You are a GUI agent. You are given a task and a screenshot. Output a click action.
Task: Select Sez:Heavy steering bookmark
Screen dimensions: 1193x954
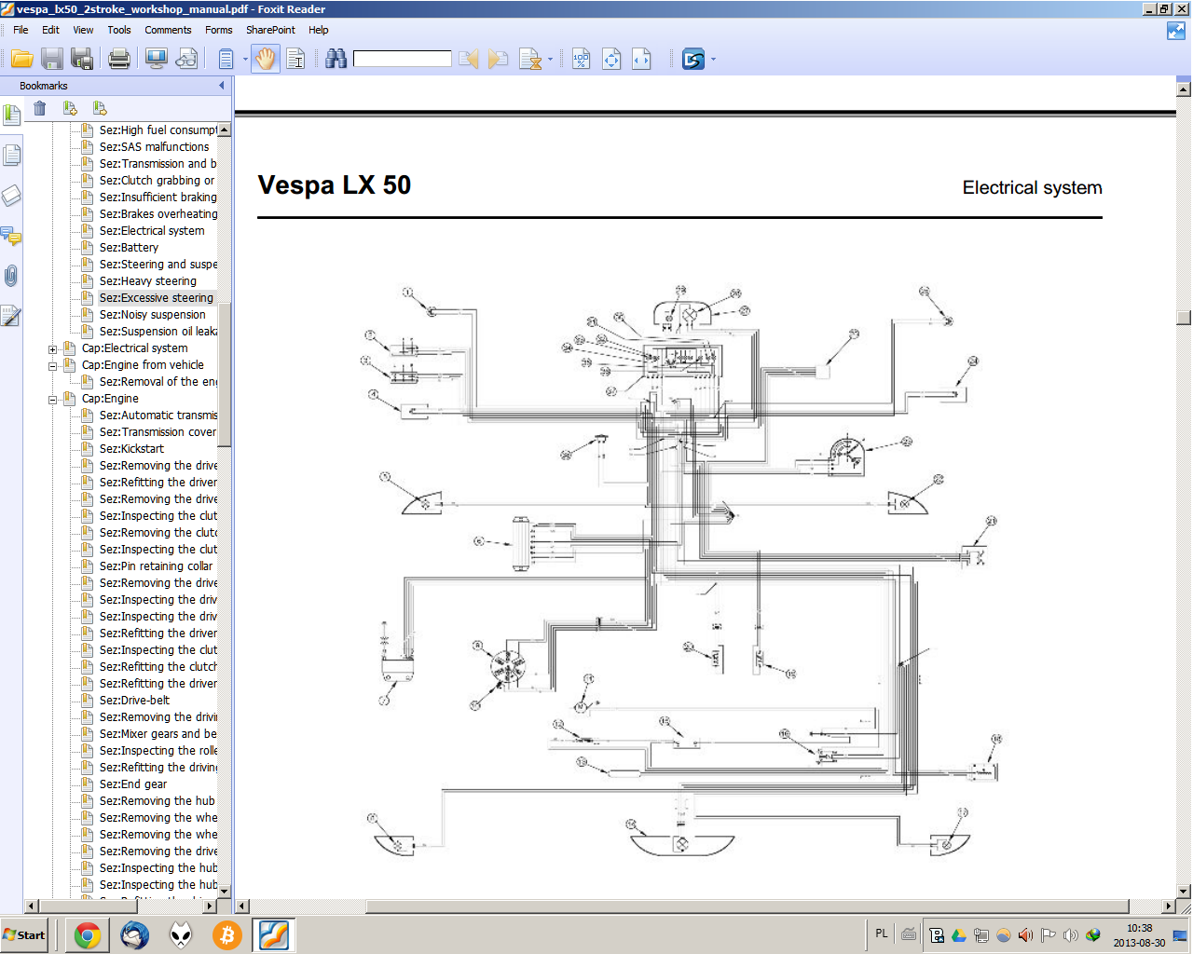coord(148,281)
